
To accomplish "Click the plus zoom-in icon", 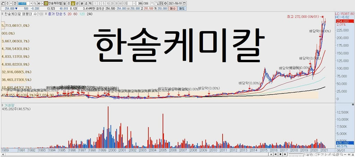I will point(349,155).
